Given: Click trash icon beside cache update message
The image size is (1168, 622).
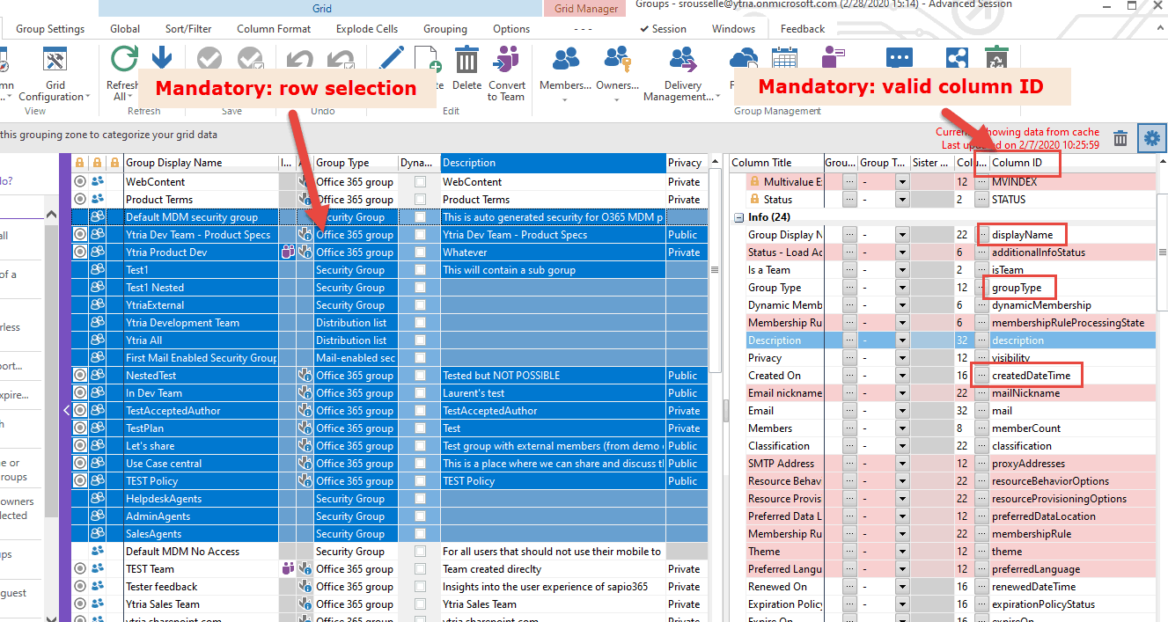Looking at the screenshot, I should (1120, 138).
